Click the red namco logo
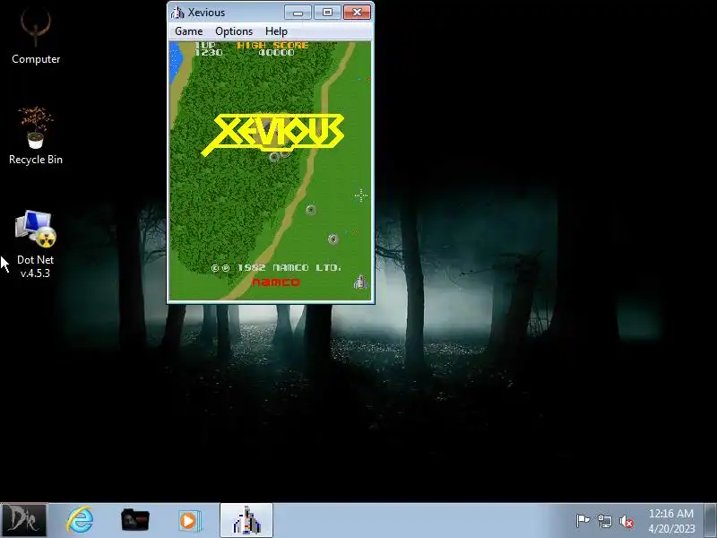 [x=276, y=282]
